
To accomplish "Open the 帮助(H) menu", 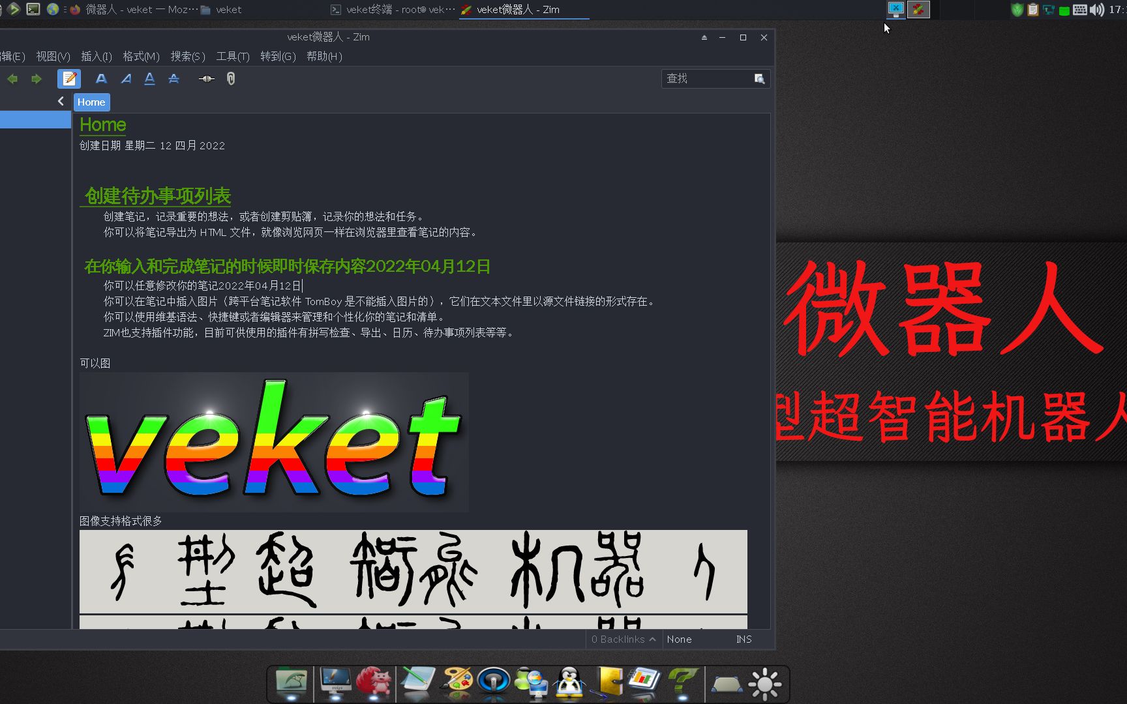I will coord(324,57).
